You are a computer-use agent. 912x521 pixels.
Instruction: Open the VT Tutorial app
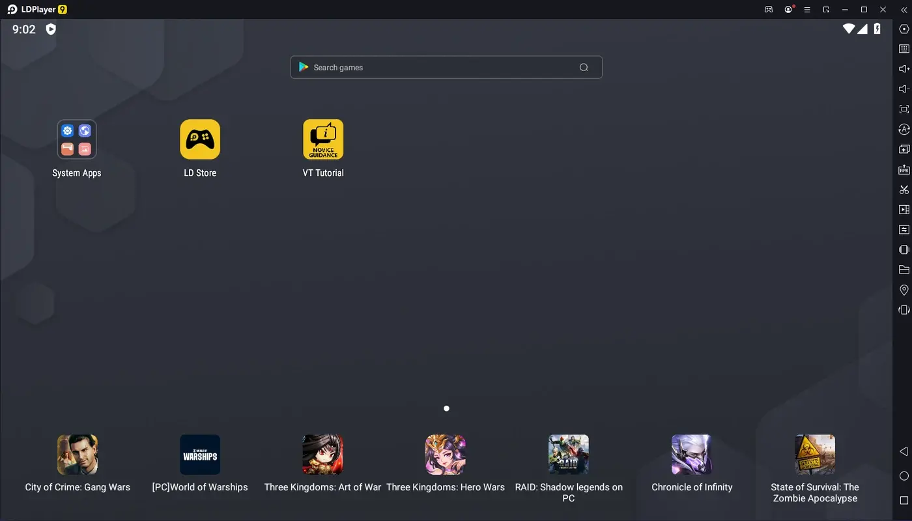[x=323, y=139]
